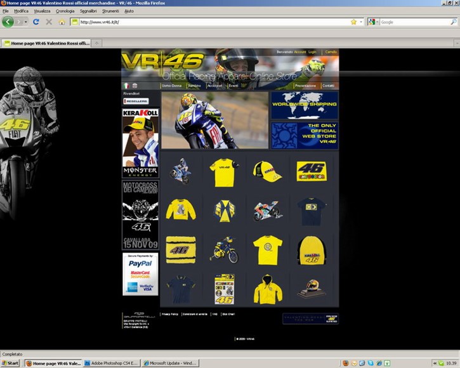Click the VR46 logo

[162, 62]
